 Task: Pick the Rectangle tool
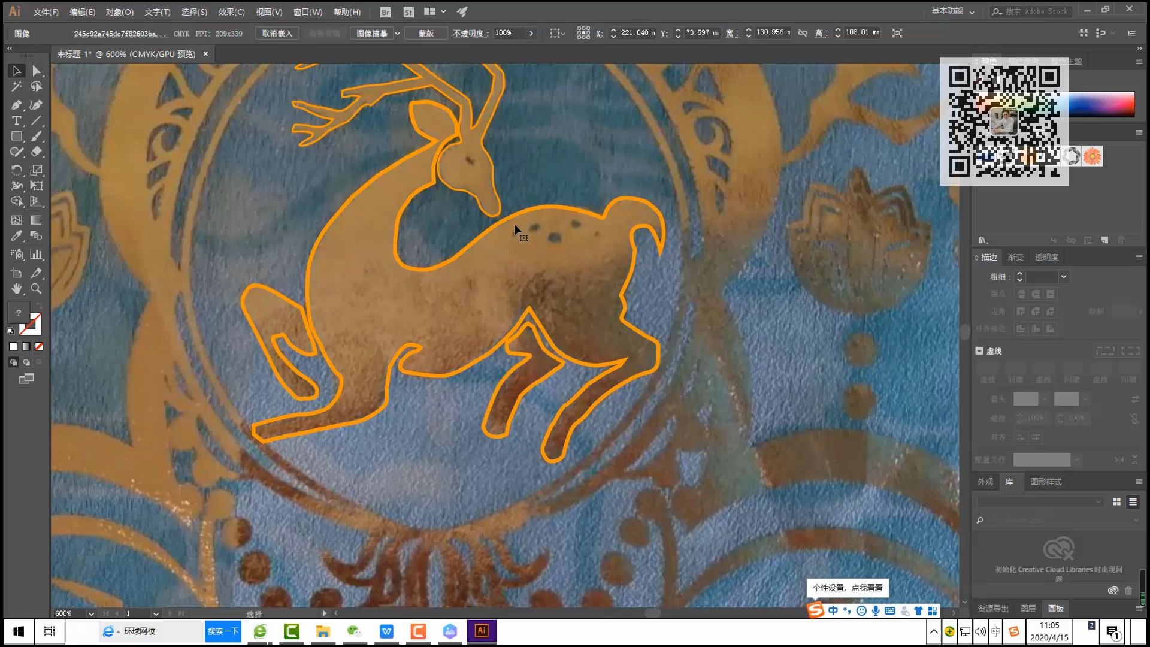click(x=16, y=137)
